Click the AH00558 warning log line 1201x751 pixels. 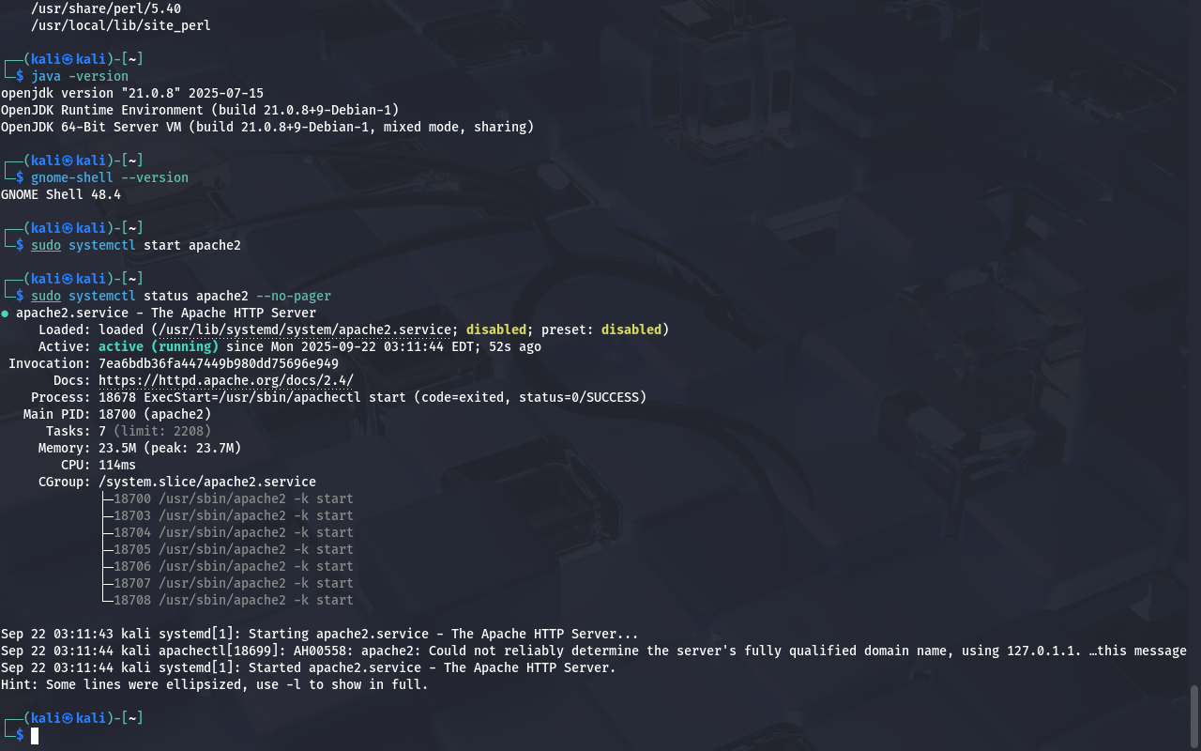(594, 651)
